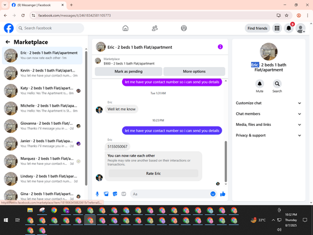Open Windows Start menu
The width and height of the screenshot is (313, 235).
6,220
